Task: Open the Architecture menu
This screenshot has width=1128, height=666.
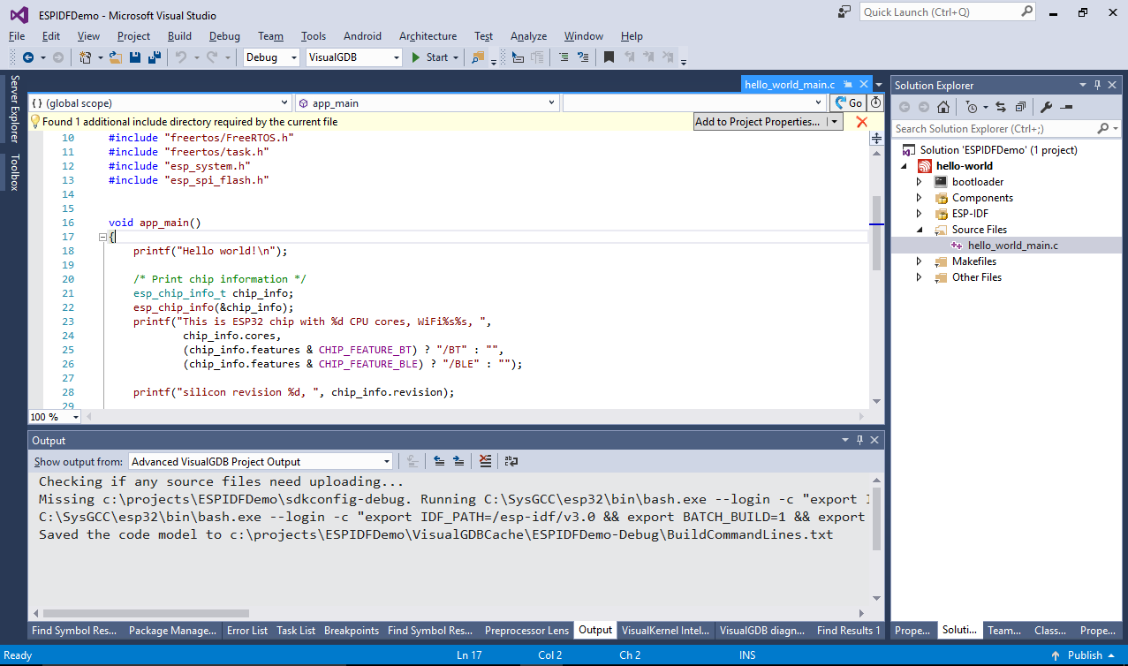Action: click(428, 36)
